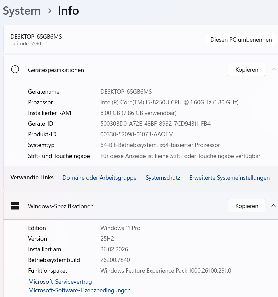This screenshot has width=278, height=297.
Task: Click the Windows logo beside Windows-Spezifikationen
Action: tap(15, 206)
